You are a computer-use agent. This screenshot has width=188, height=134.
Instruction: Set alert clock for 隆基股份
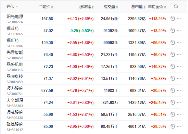point(173,127)
